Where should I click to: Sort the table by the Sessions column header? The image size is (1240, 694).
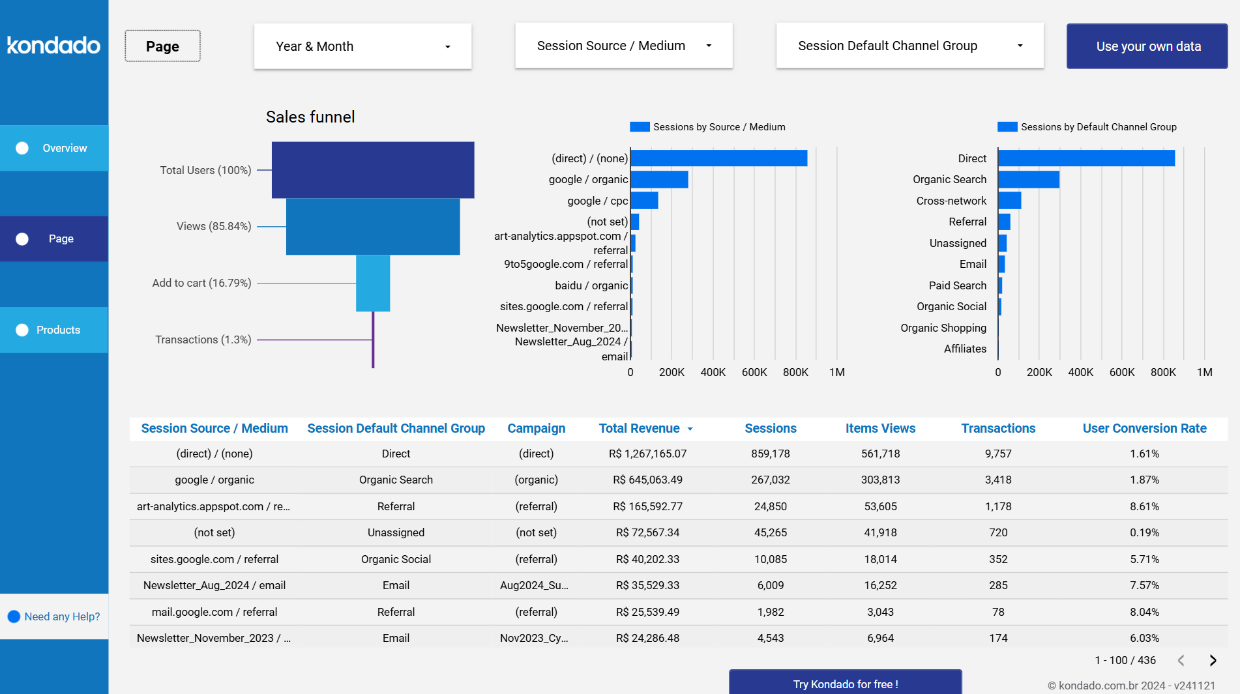(x=770, y=429)
